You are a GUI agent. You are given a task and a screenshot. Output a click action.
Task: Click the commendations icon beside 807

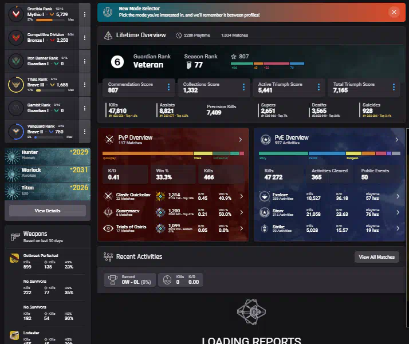234,57
